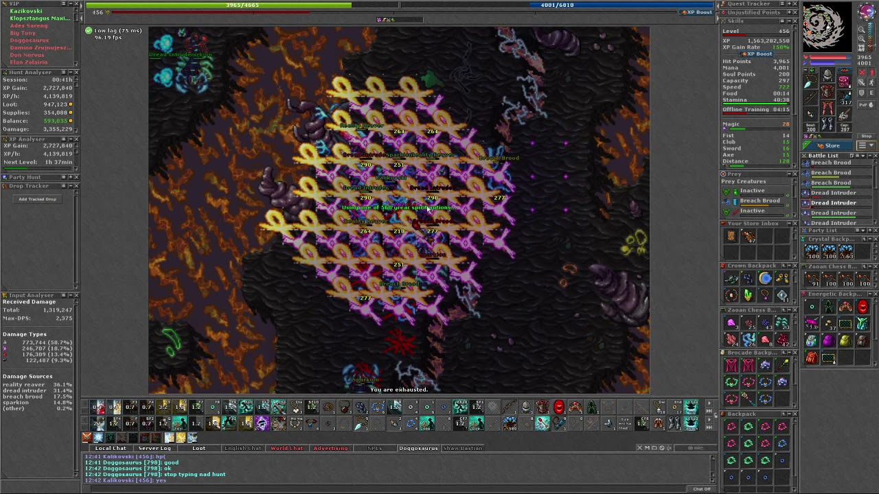Select the bow weapon slot
Screen dimensions: 879x494
(811, 97)
